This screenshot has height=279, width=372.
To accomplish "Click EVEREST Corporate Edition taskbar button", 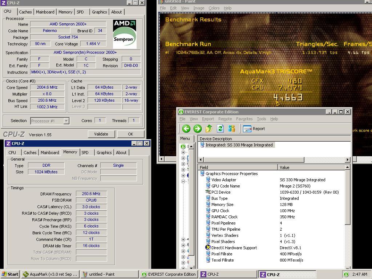I will click(169, 274).
